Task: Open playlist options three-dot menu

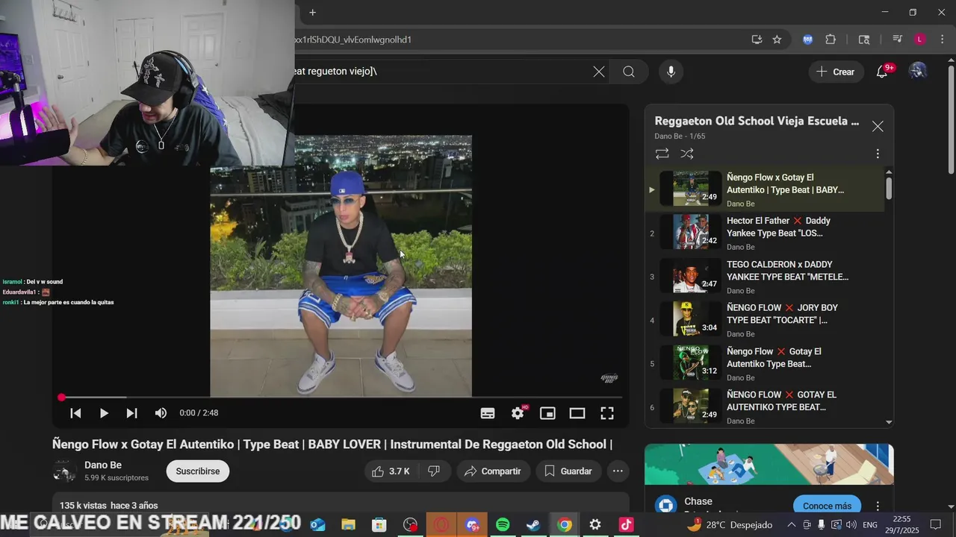Action: [x=878, y=154]
